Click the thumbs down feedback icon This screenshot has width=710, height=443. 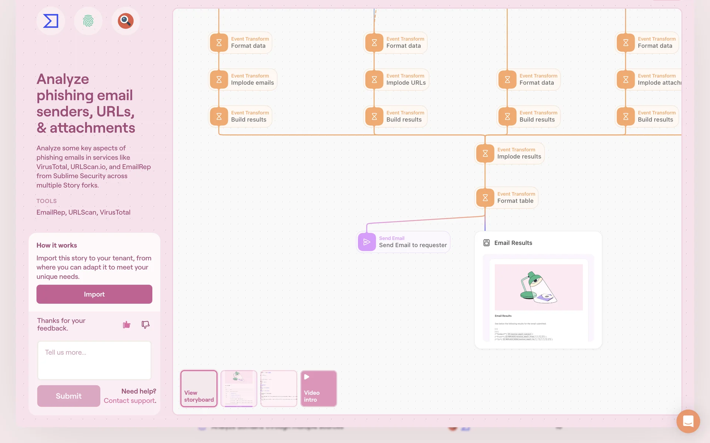(145, 324)
